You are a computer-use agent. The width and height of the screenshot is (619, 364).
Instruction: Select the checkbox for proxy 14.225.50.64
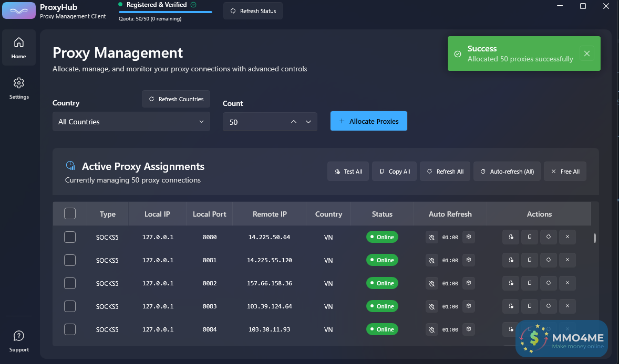(70, 237)
